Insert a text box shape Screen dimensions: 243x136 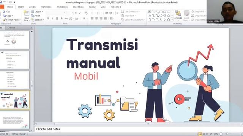pyautogui.click(x=150, y=12)
